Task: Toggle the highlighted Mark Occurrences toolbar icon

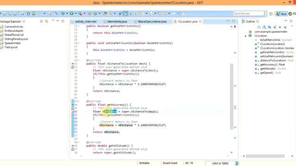Action: coord(125,13)
